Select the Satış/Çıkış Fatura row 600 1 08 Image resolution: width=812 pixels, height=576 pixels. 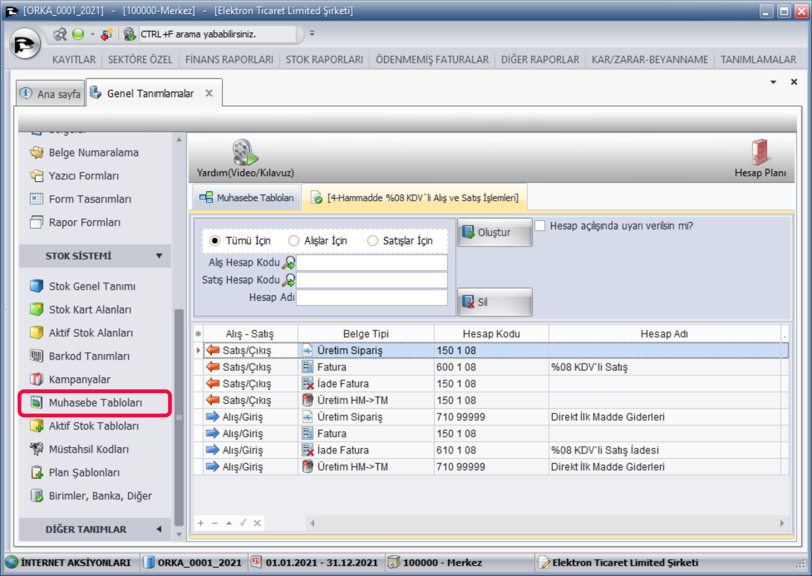[491, 367]
